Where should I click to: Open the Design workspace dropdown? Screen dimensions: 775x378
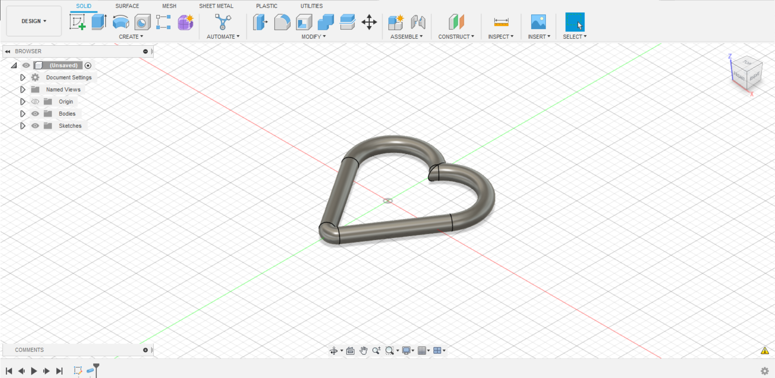(x=34, y=21)
